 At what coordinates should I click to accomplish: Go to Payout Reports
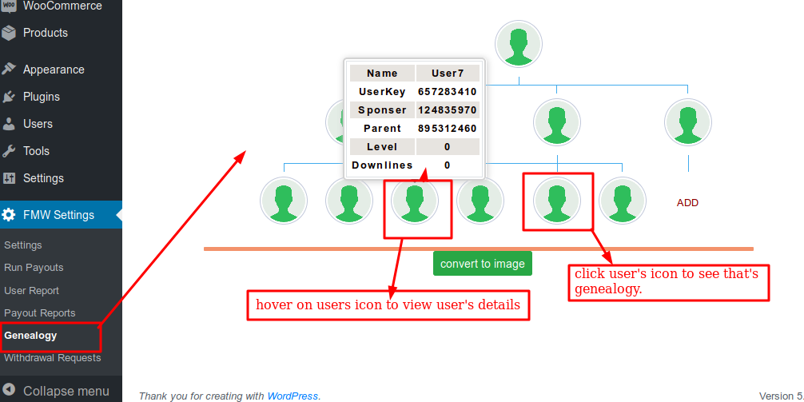pos(40,313)
